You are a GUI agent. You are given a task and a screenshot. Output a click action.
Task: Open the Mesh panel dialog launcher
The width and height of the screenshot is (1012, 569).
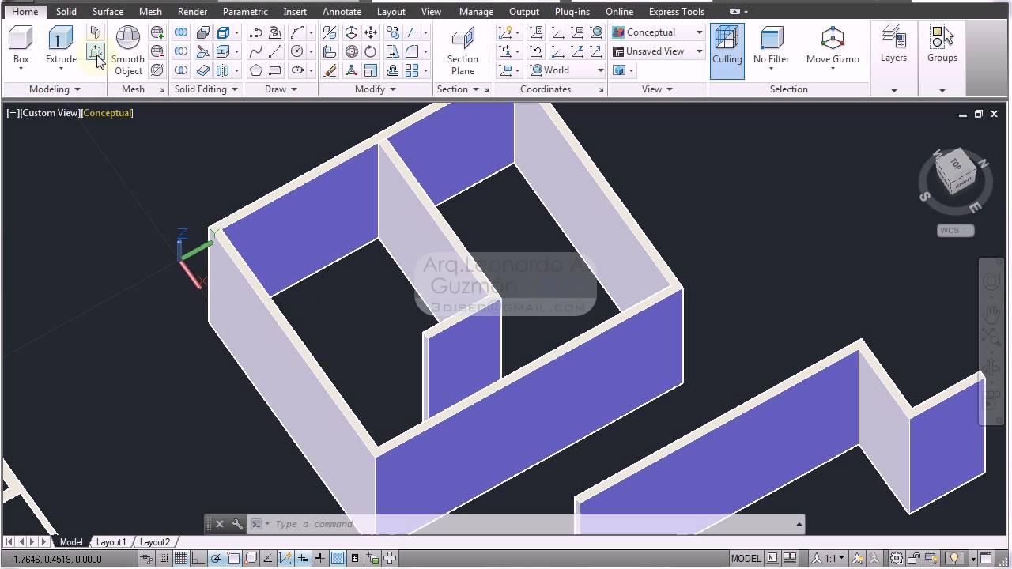[163, 90]
